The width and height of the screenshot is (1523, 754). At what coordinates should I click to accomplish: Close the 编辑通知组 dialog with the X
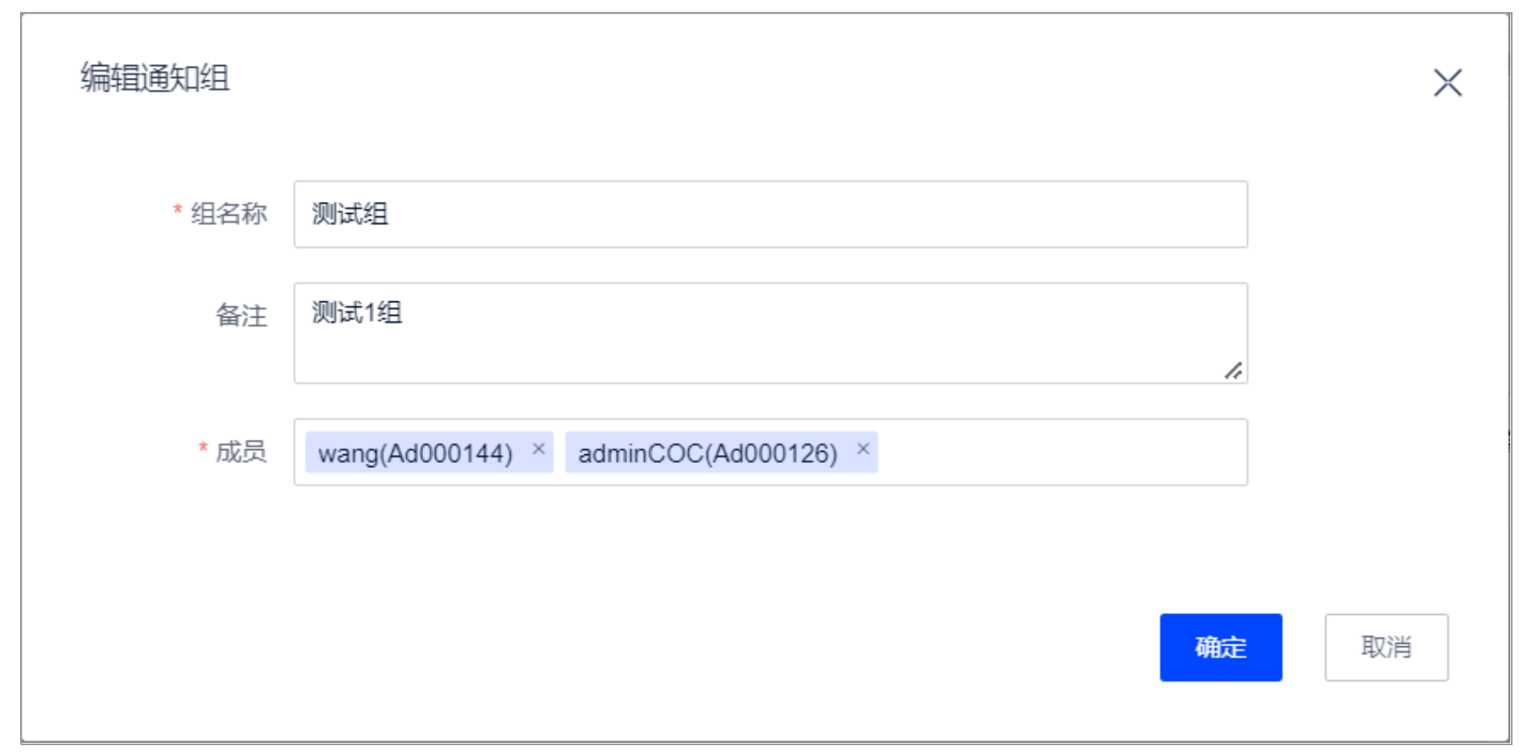click(x=1447, y=82)
